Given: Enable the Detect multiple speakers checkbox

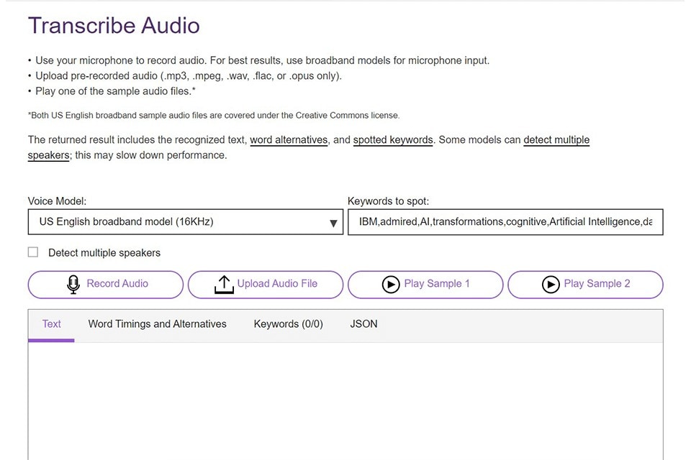Looking at the screenshot, I should [x=33, y=252].
